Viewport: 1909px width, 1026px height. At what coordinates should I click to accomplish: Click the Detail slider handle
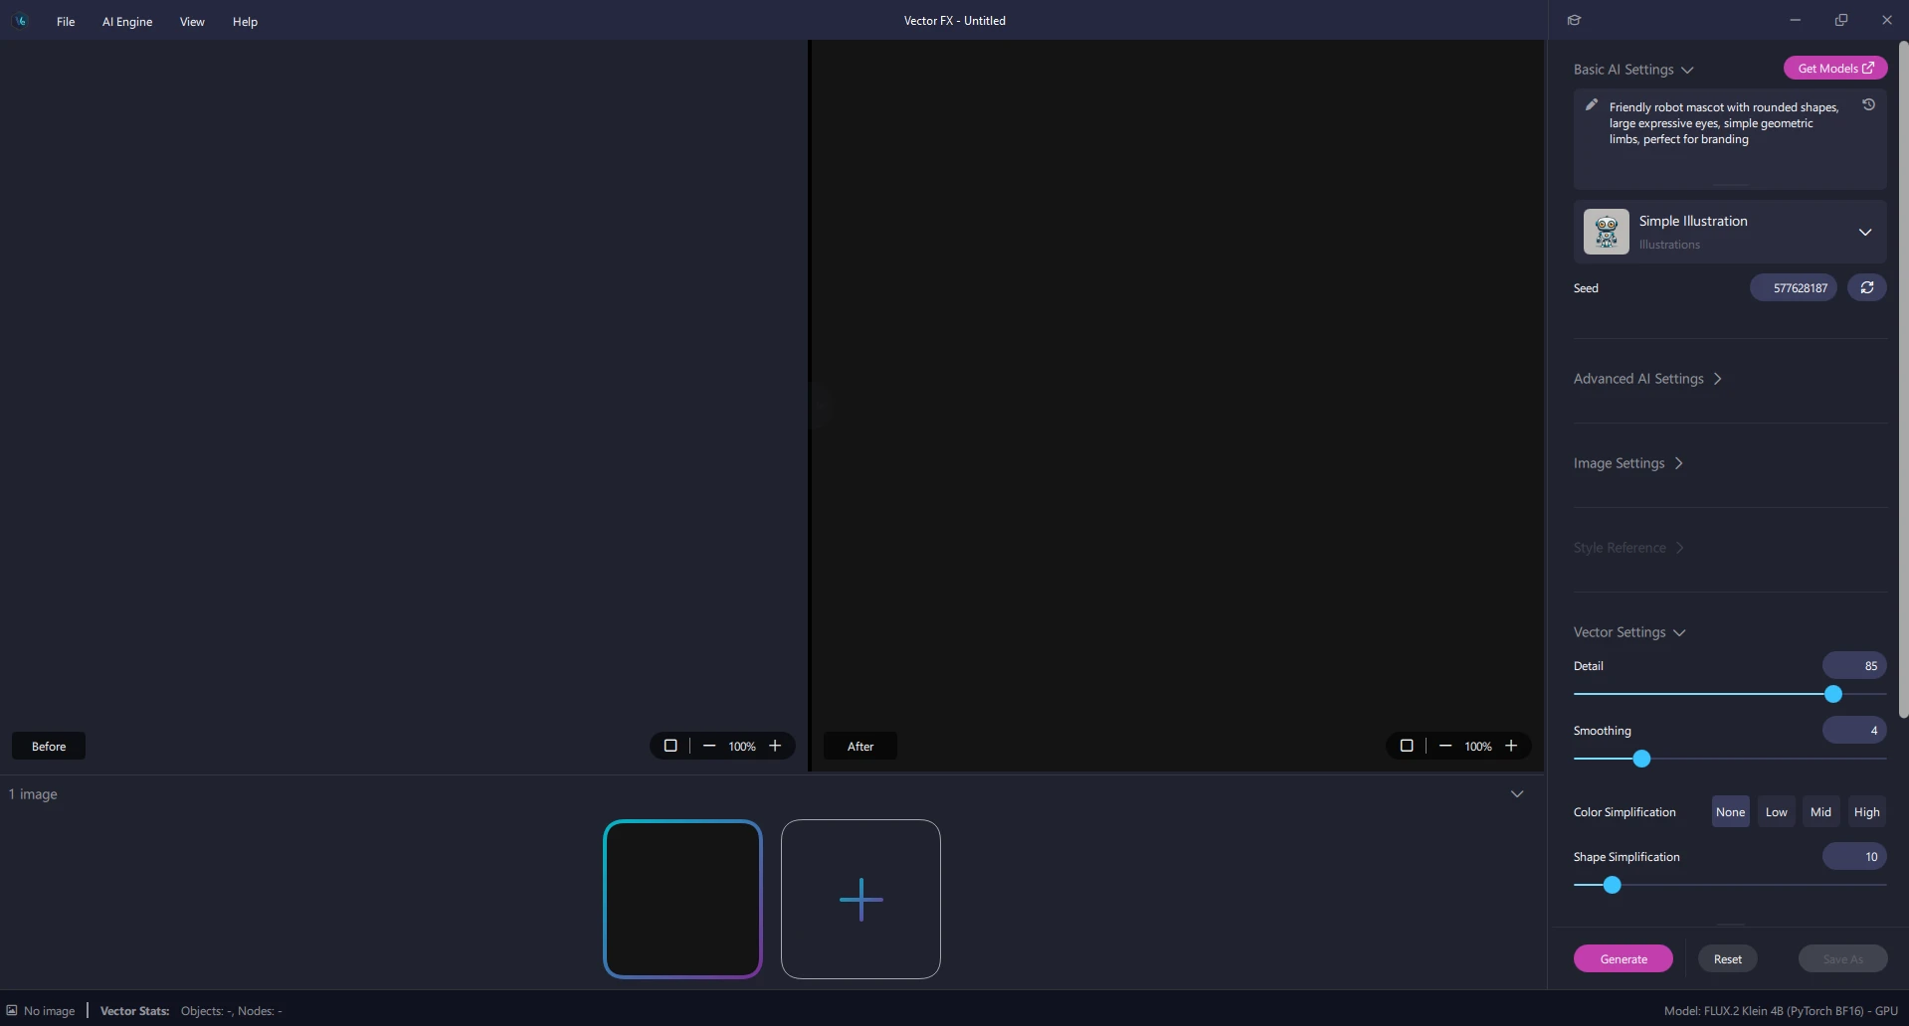1833,694
